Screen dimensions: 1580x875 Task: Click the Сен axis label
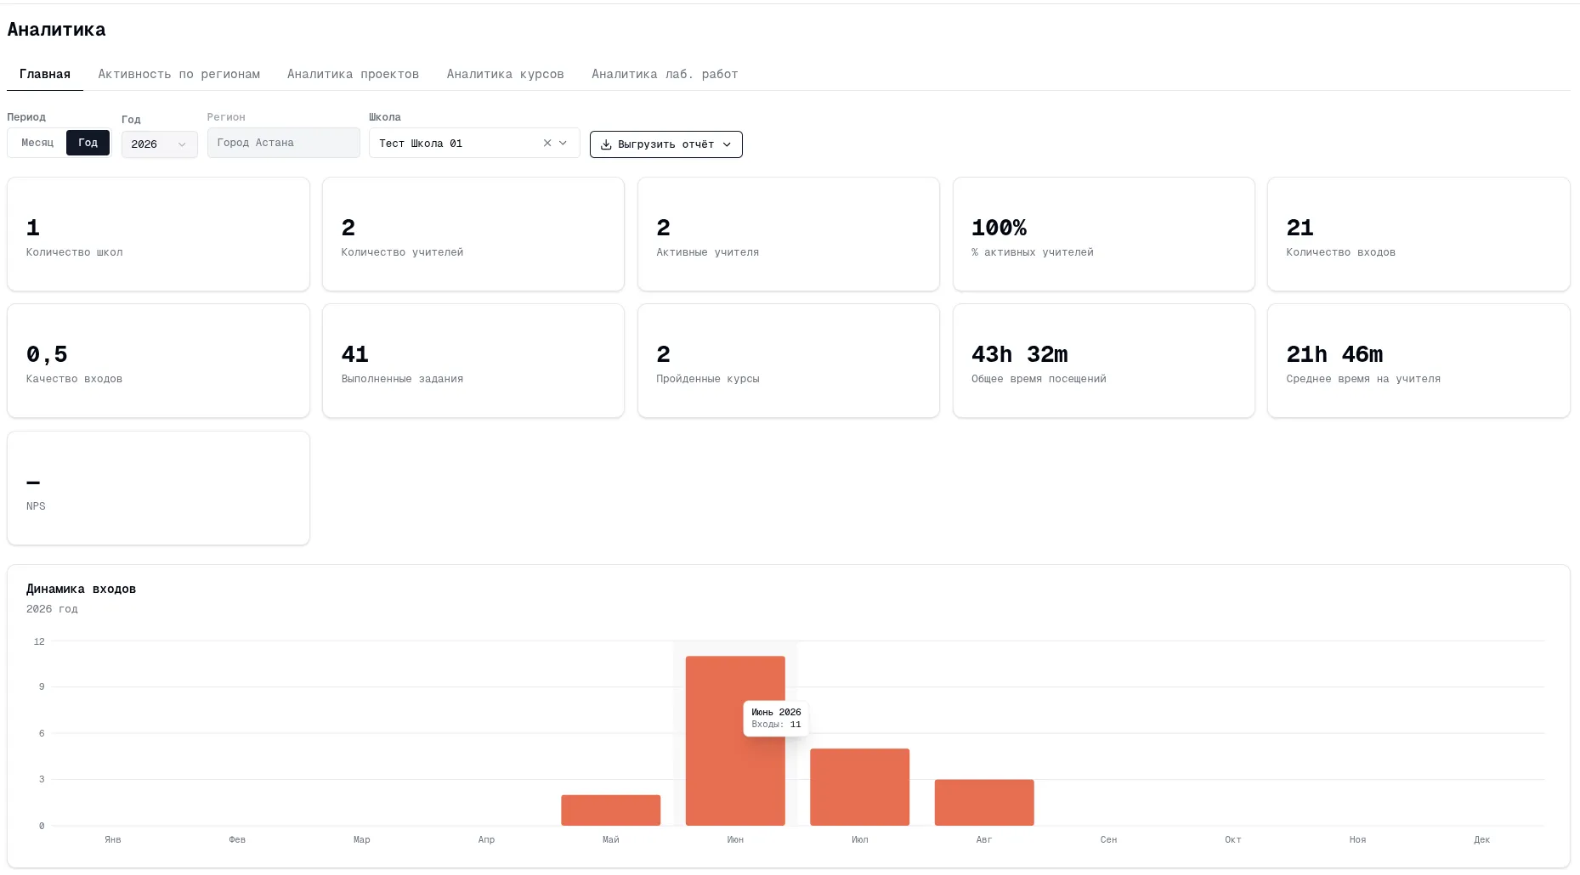pos(1108,839)
